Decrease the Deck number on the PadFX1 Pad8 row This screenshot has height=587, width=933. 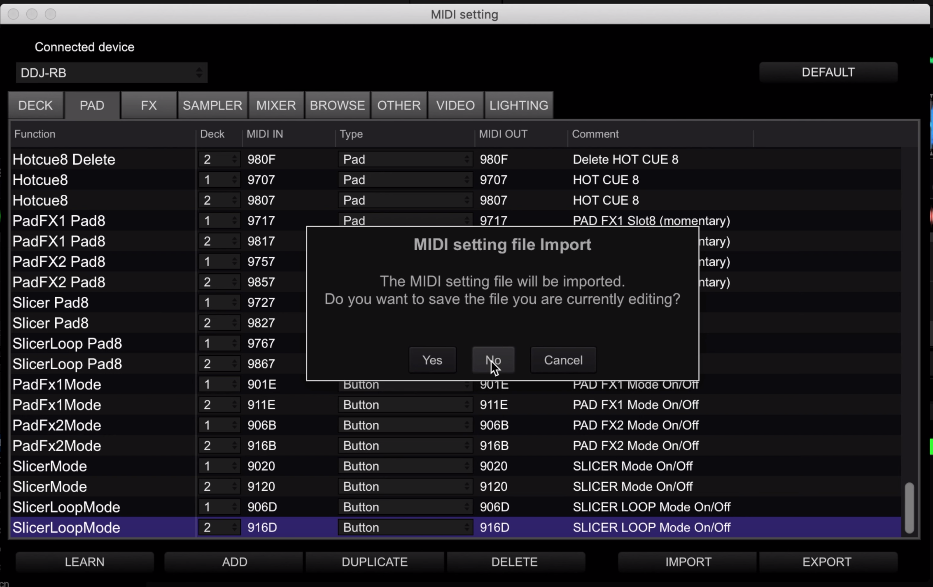click(x=234, y=223)
